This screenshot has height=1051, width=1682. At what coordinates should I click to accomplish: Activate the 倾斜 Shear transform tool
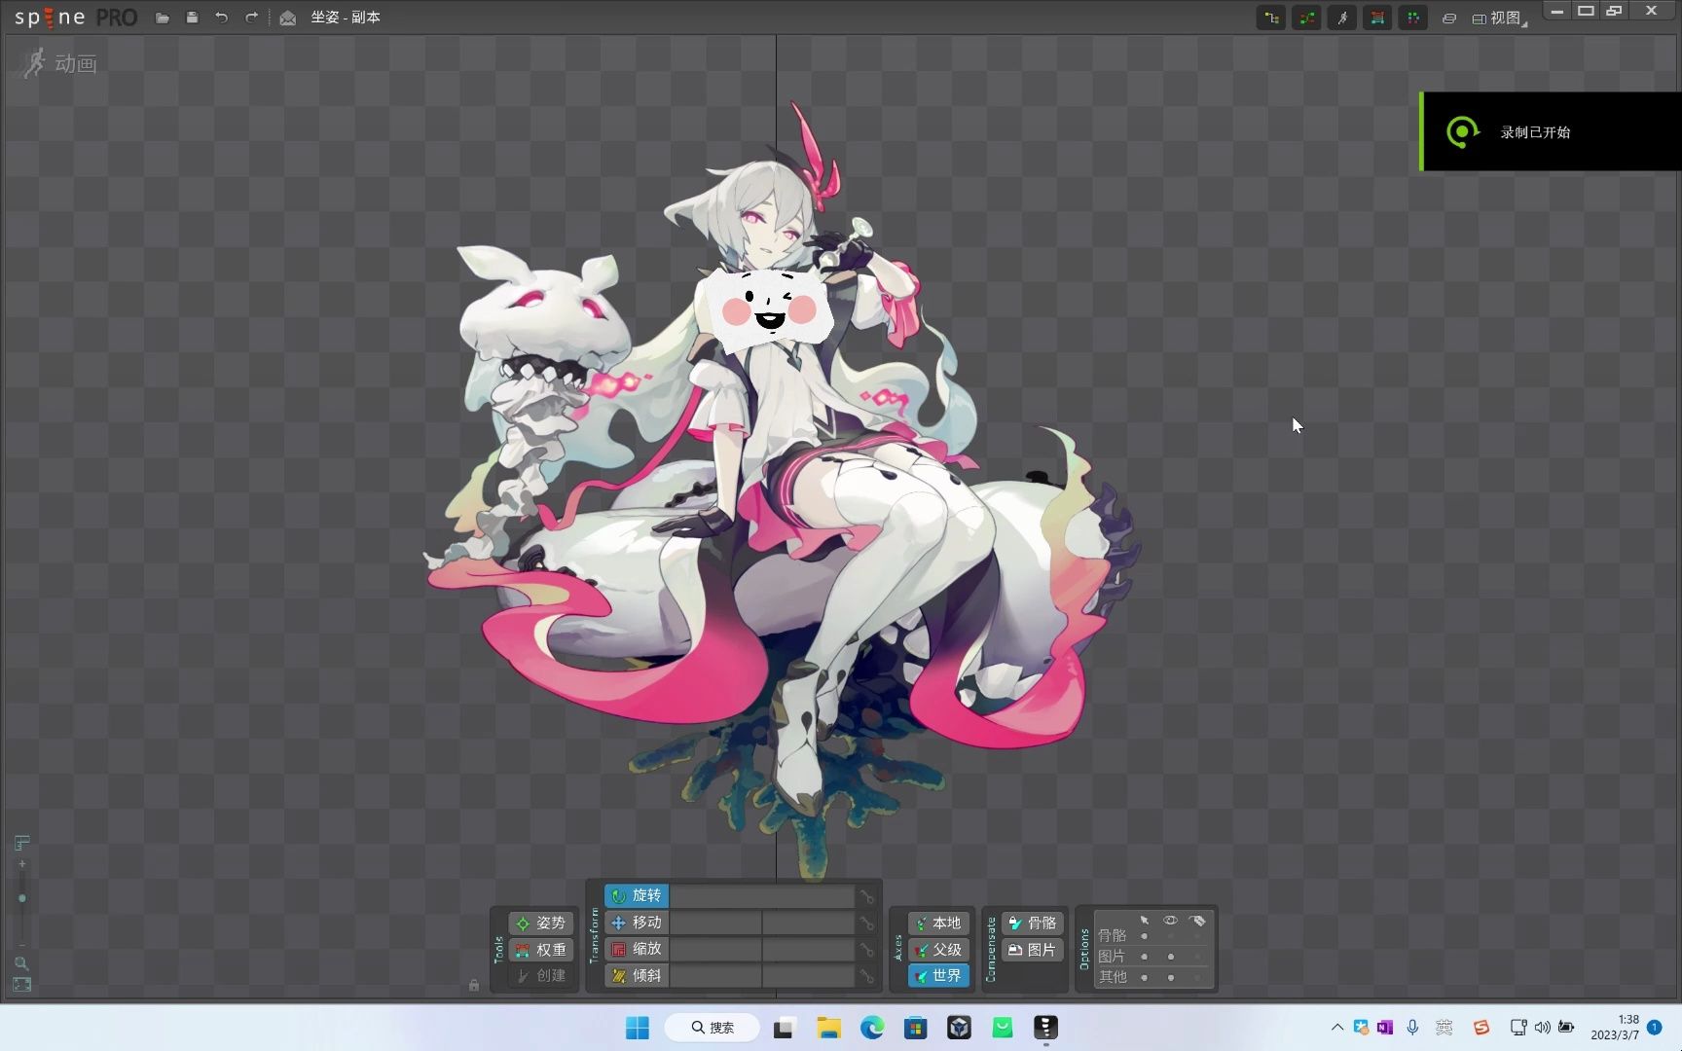point(637,975)
